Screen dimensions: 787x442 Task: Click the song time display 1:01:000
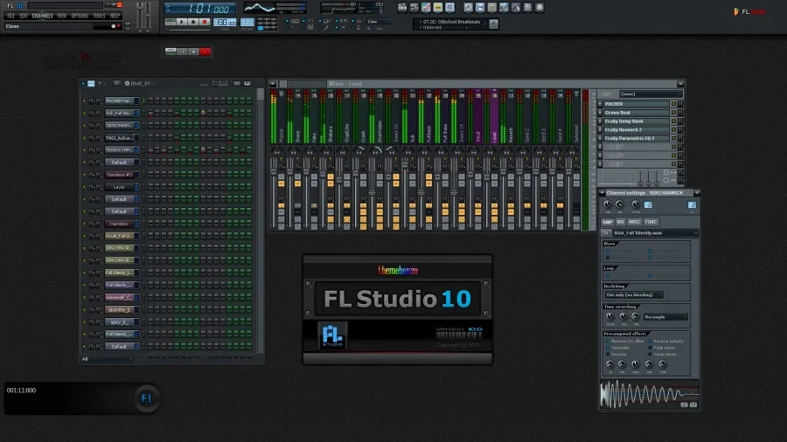201,9
